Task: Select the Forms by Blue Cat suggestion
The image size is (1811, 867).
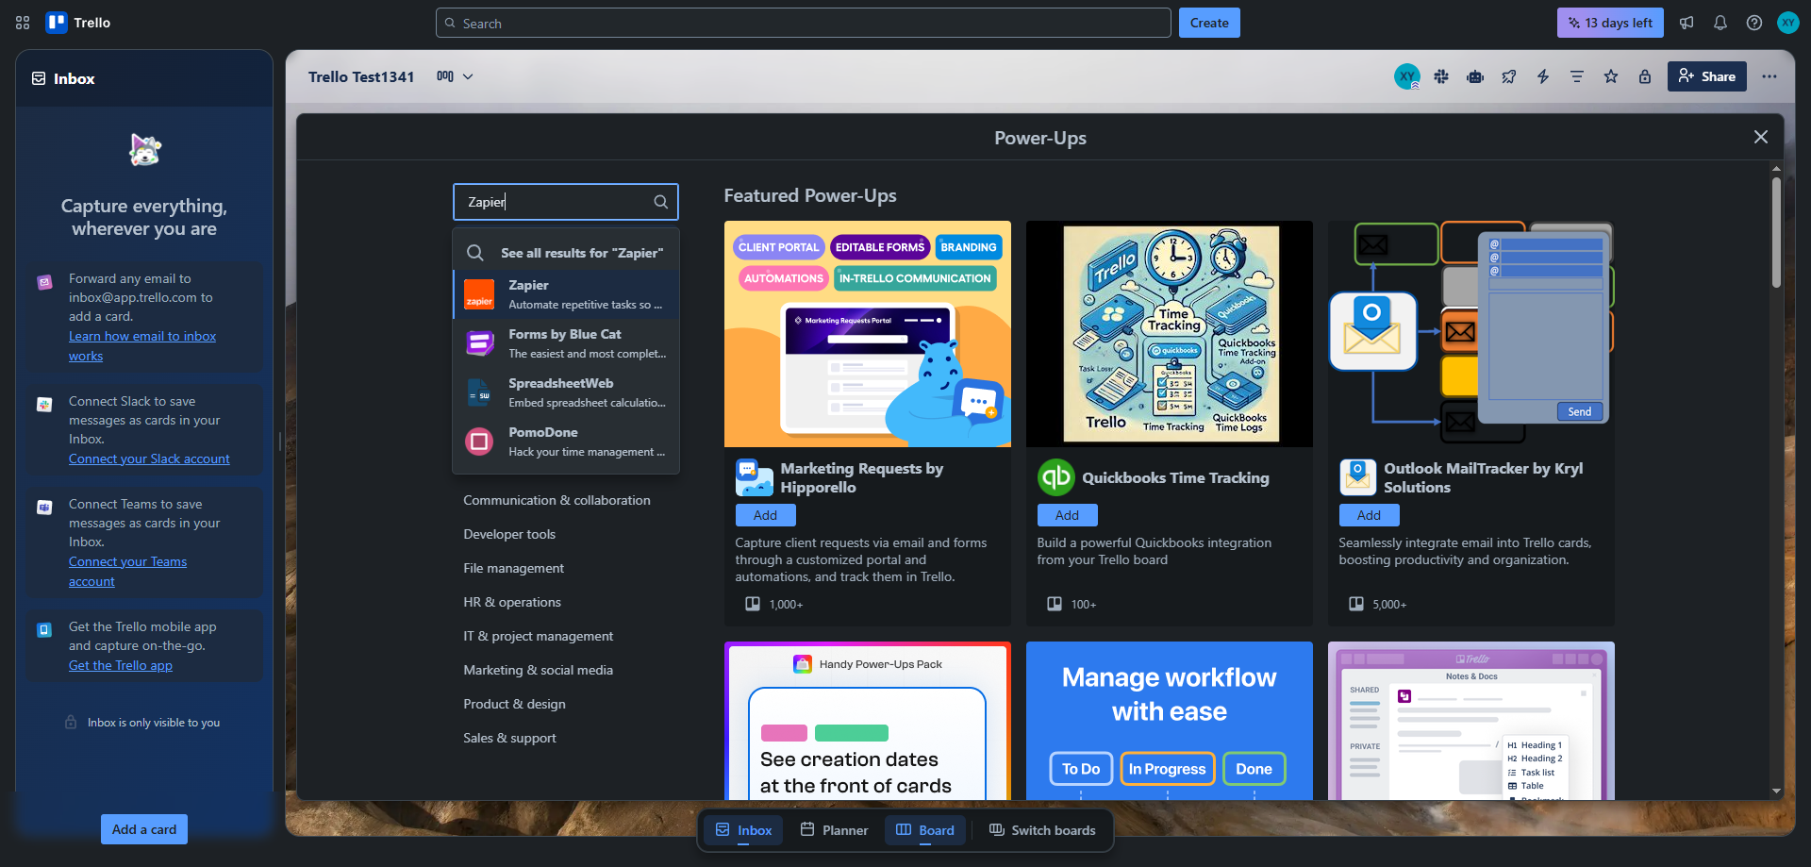Action: point(566,343)
